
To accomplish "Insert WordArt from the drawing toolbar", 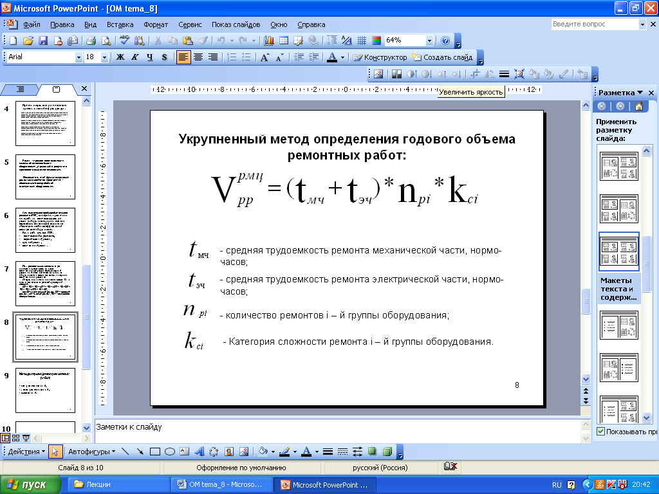I will pos(200,452).
